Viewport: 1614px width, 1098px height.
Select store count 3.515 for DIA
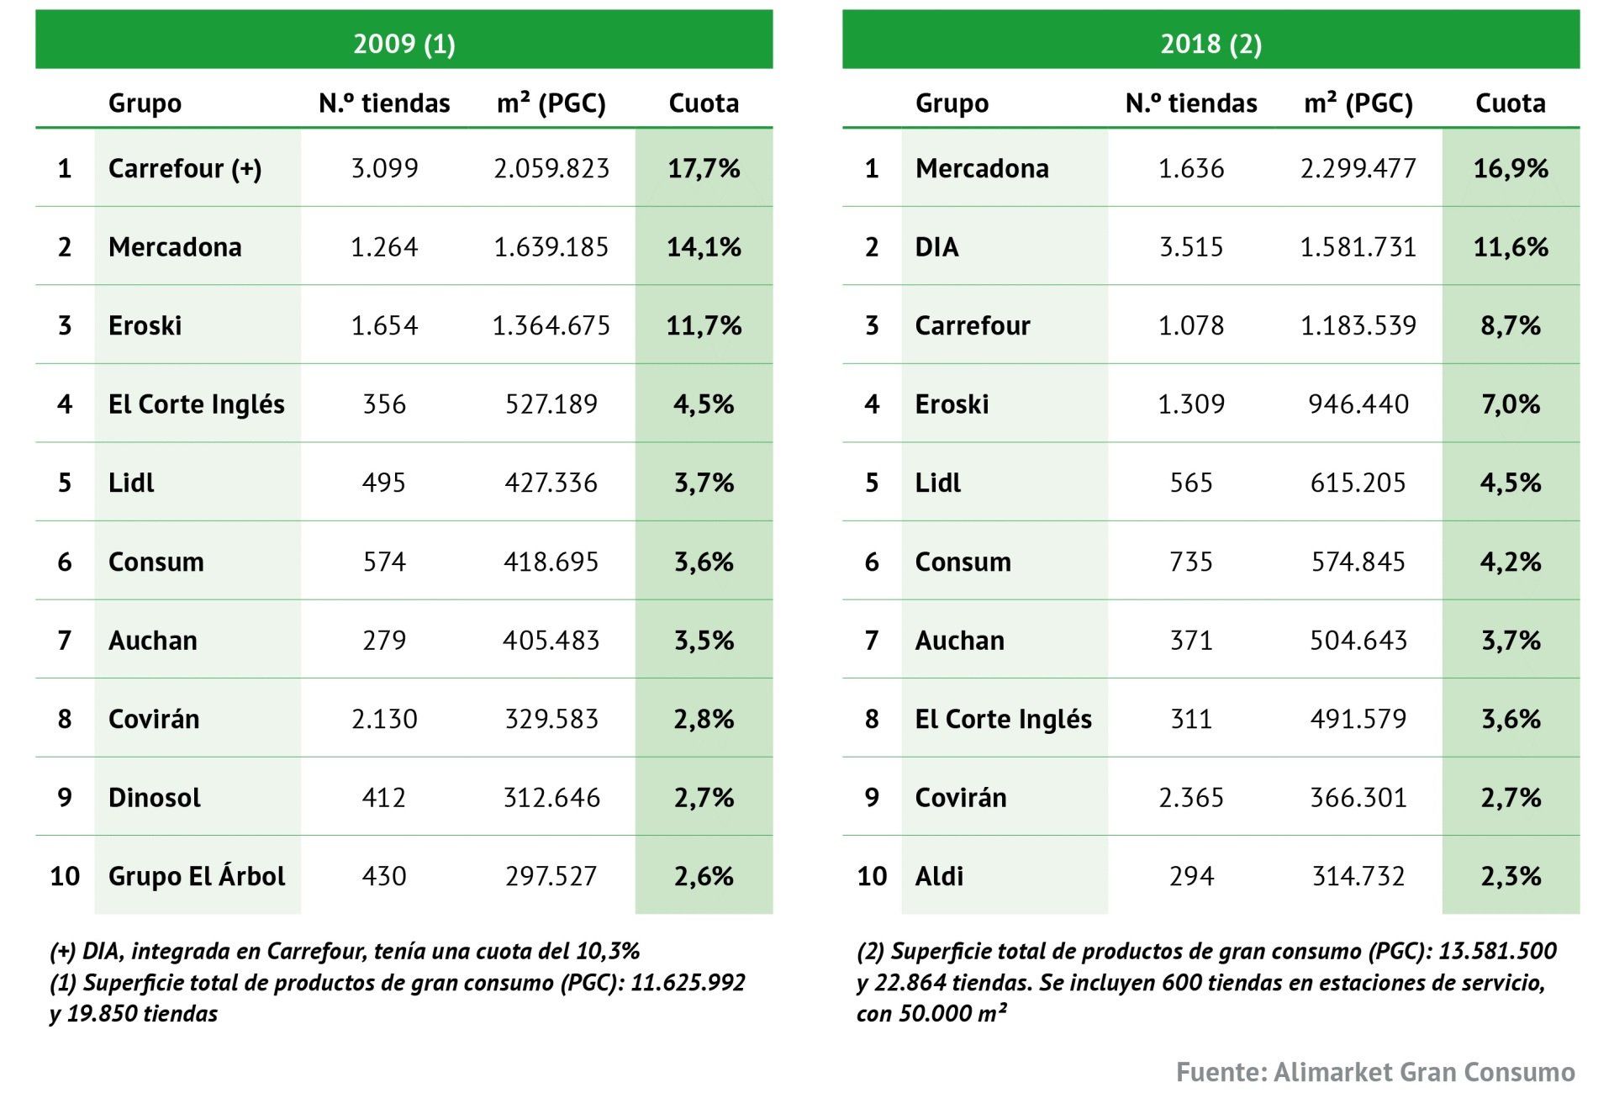(1191, 247)
